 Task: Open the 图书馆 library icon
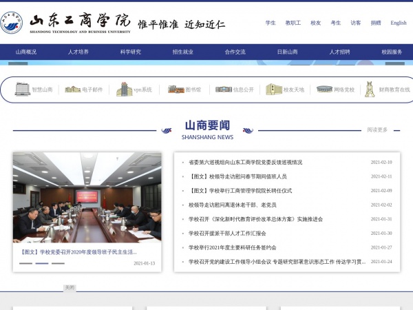click(x=176, y=90)
